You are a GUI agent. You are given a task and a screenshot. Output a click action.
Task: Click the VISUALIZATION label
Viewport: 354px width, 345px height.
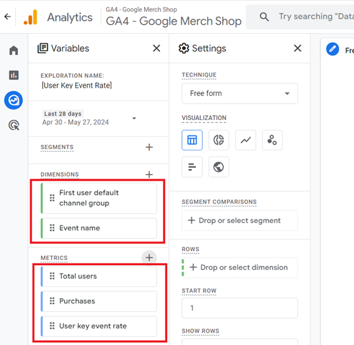tap(204, 118)
